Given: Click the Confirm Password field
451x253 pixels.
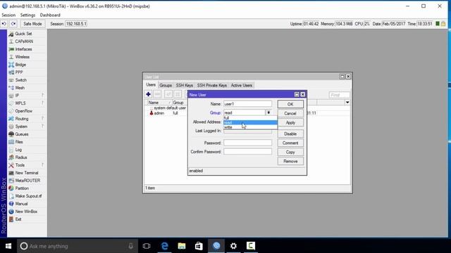Looking at the screenshot, I should (x=247, y=152).
